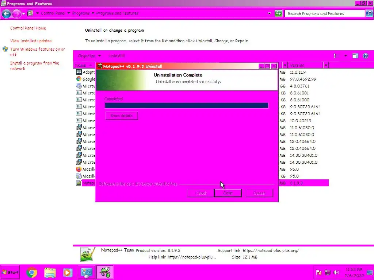Open the Size column filter dropdown
This screenshot has height=280, width=374.
pyautogui.click(x=285, y=65)
